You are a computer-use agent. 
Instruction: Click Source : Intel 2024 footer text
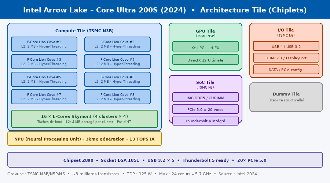[x=238, y=174]
